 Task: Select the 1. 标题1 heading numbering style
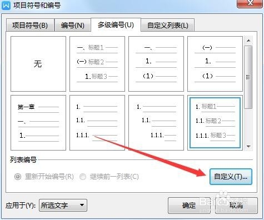pyautogui.click(x=215, y=123)
